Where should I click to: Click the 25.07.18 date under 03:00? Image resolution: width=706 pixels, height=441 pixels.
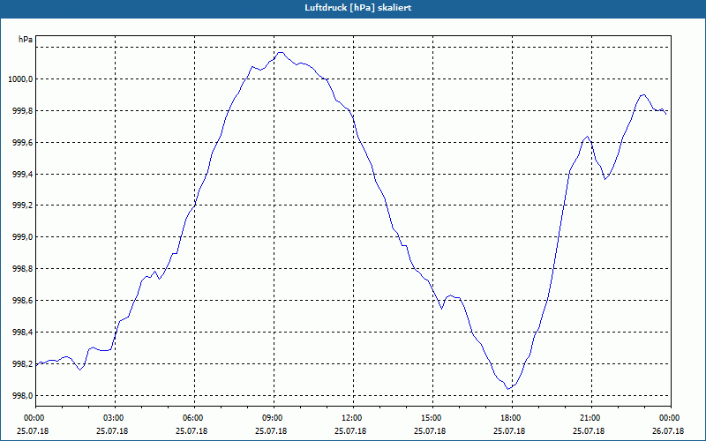point(112,430)
